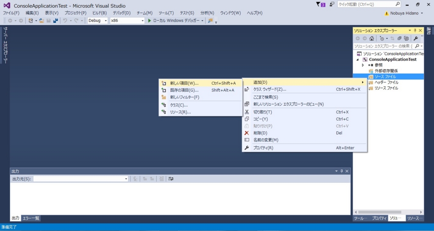Open the ツール(T) menu
This screenshot has width=434, height=231.
[166, 13]
